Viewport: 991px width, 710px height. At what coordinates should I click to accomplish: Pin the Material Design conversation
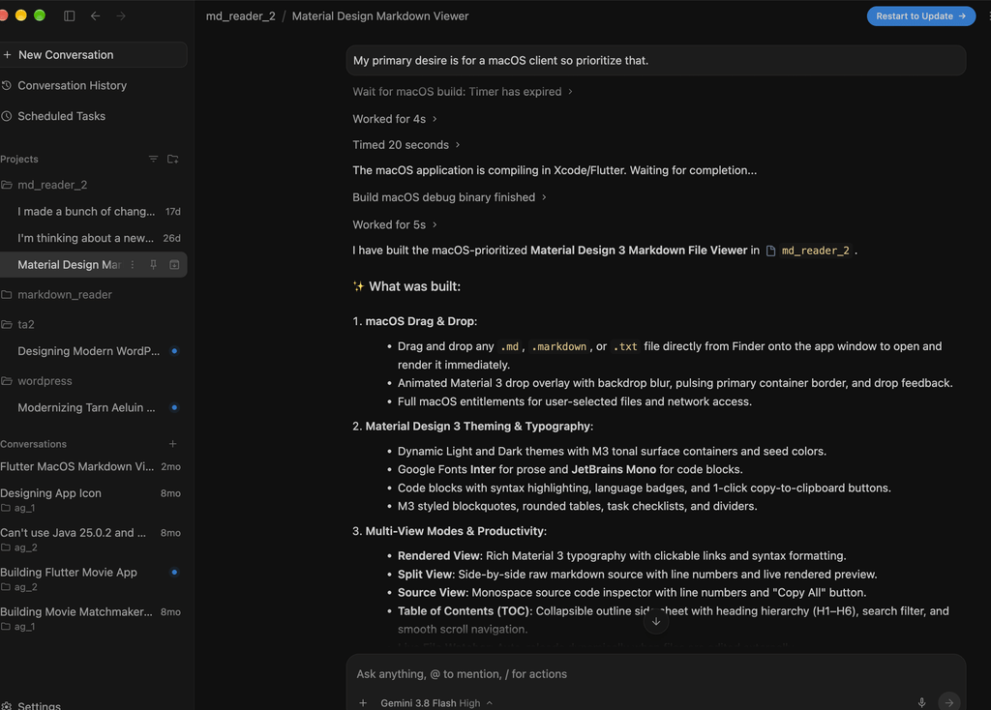pos(153,265)
